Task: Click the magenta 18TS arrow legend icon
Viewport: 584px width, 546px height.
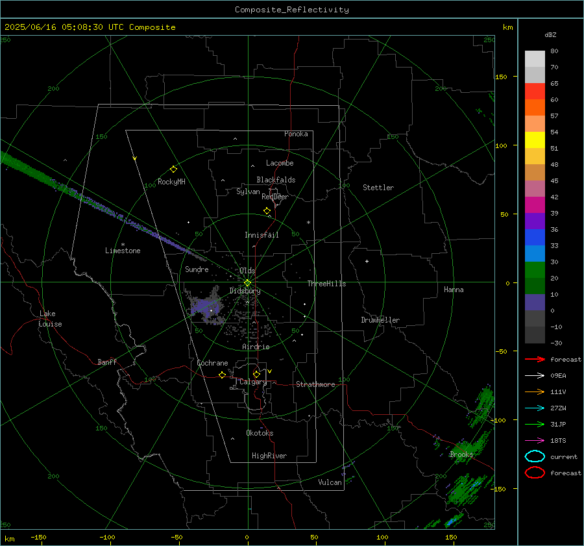Action: point(535,441)
